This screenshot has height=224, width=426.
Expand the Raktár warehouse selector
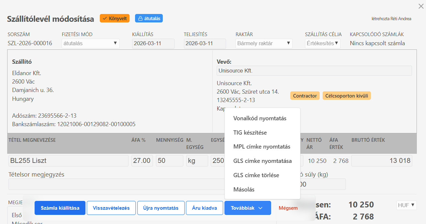pyautogui.click(x=264, y=43)
